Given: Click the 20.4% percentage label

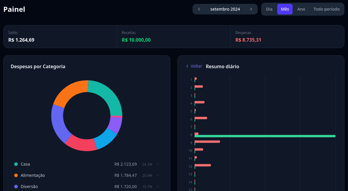Looking at the screenshot, I should coord(147,176).
